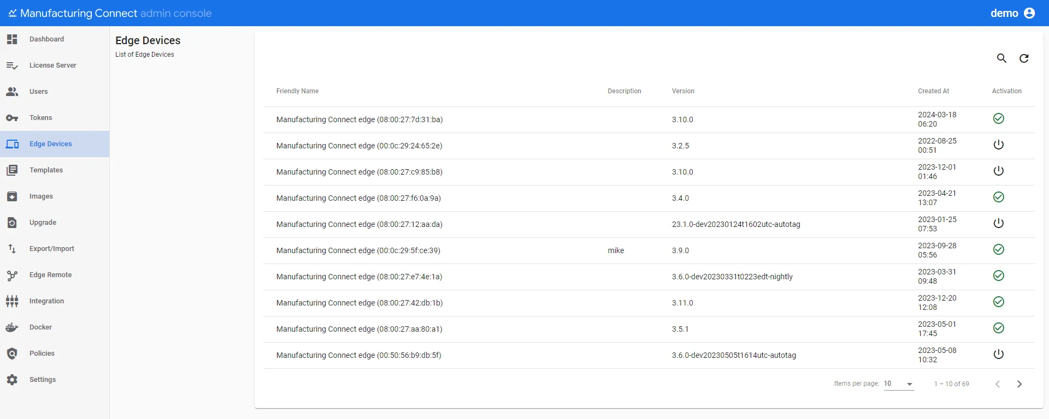Click the Dashboard sidebar icon
The width and height of the screenshot is (1049, 419).
tap(12, 39)
